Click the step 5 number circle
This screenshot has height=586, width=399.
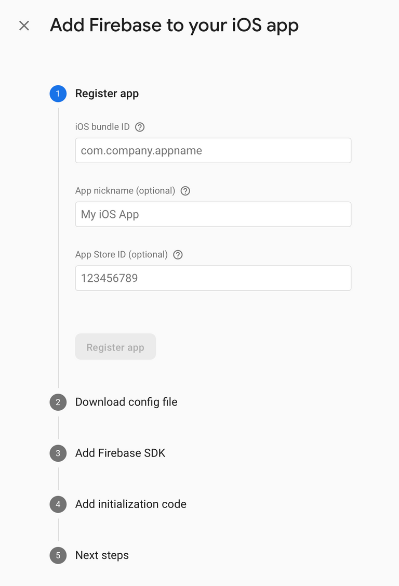(x=58, y=555)
